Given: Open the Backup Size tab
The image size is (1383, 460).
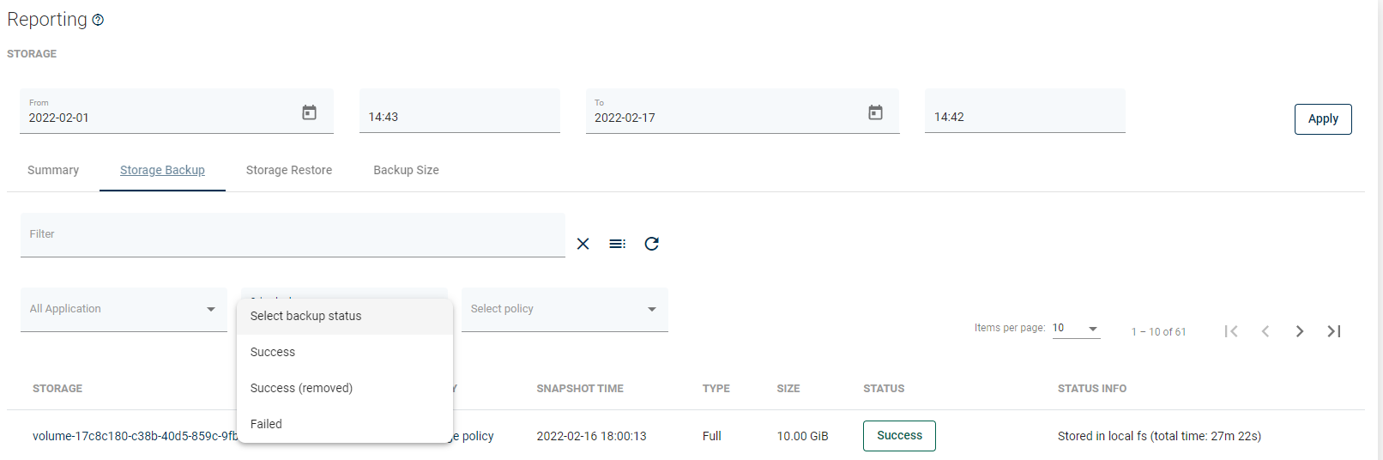Looking at the screenshot, I should (406, 170).
